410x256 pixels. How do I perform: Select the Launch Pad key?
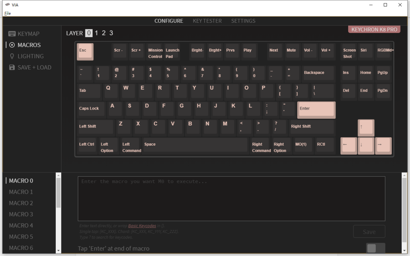click(x=172, y=52)
